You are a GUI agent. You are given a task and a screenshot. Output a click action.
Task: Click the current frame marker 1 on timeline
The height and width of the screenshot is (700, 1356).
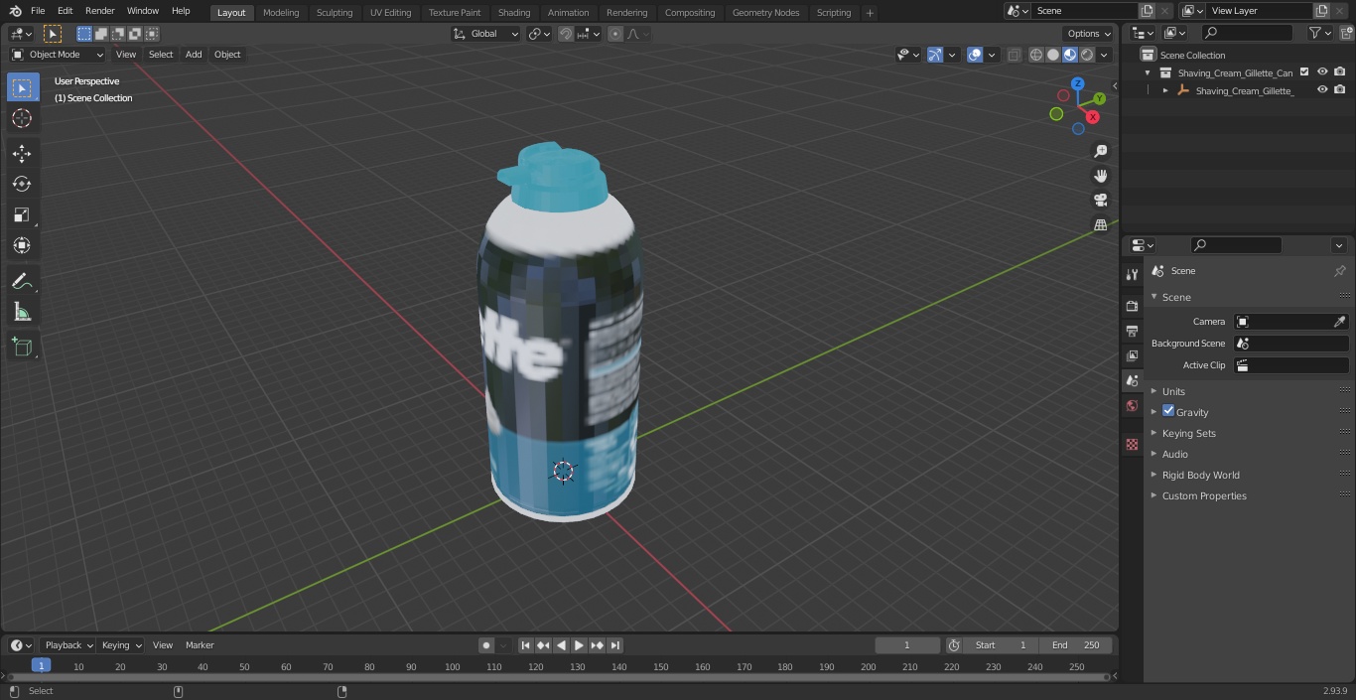point(41,666)
